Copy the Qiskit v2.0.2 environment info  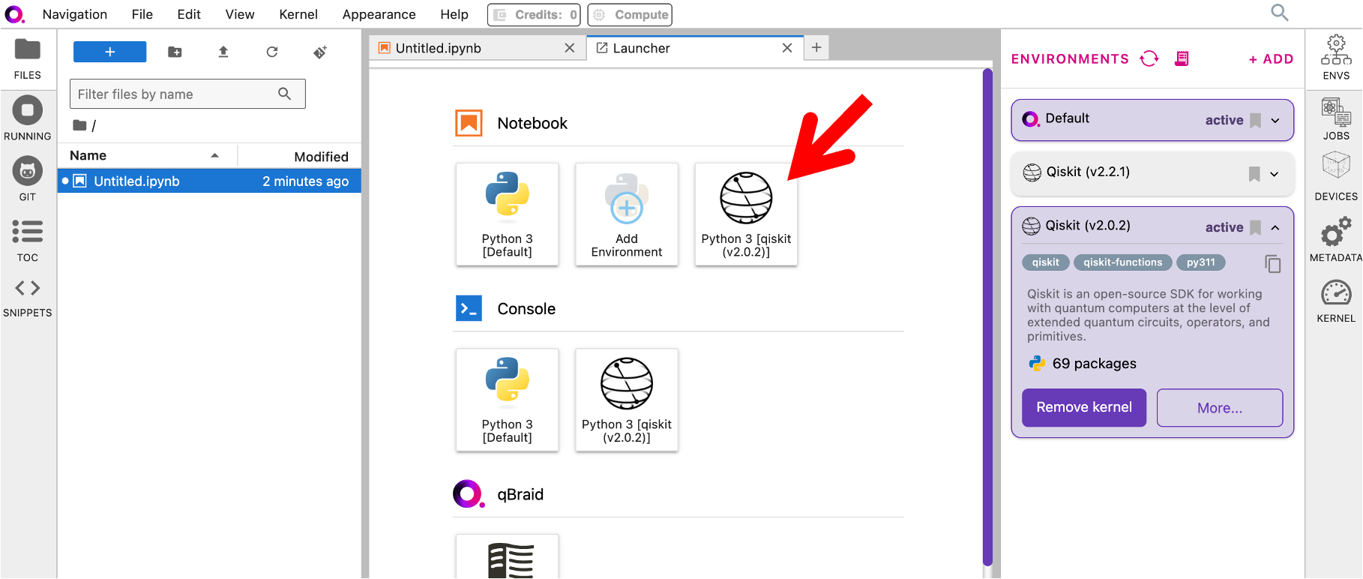point(1273,264)
